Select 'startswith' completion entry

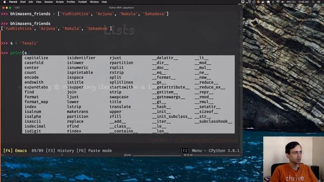pyautogui.click(x=121, y=87)
